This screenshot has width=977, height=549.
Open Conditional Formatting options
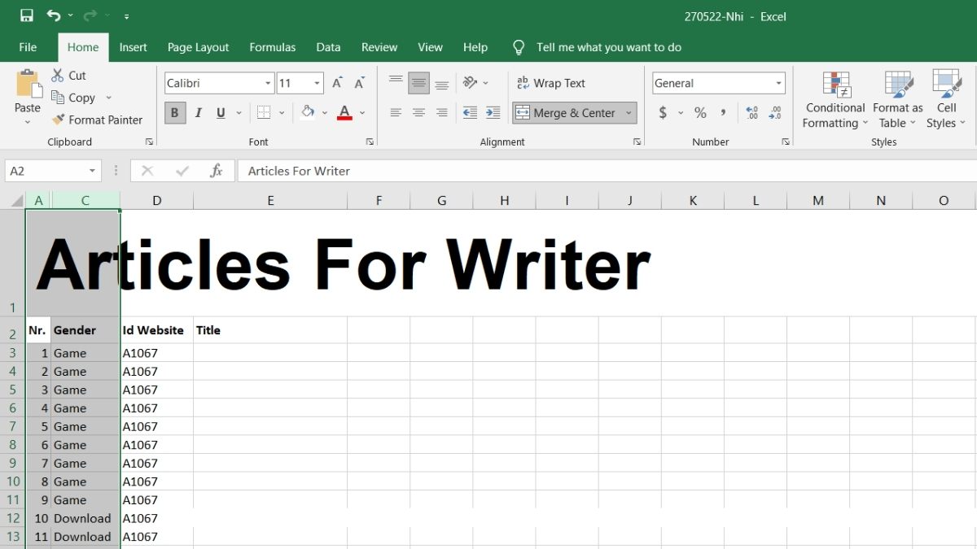coord(835,99)
